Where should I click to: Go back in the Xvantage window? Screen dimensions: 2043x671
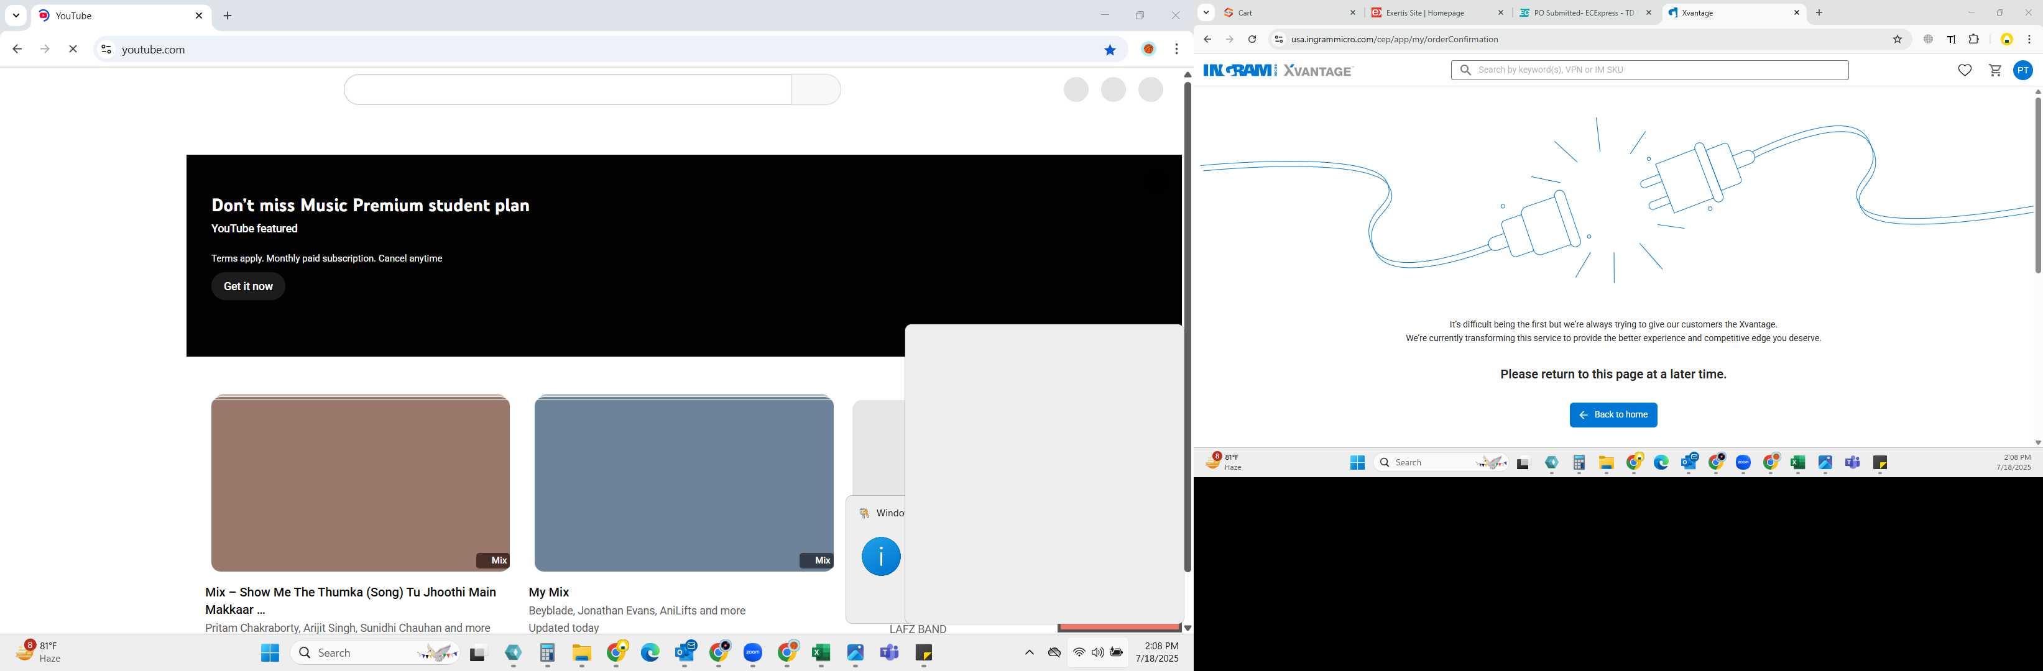[x=1207, y=39]
